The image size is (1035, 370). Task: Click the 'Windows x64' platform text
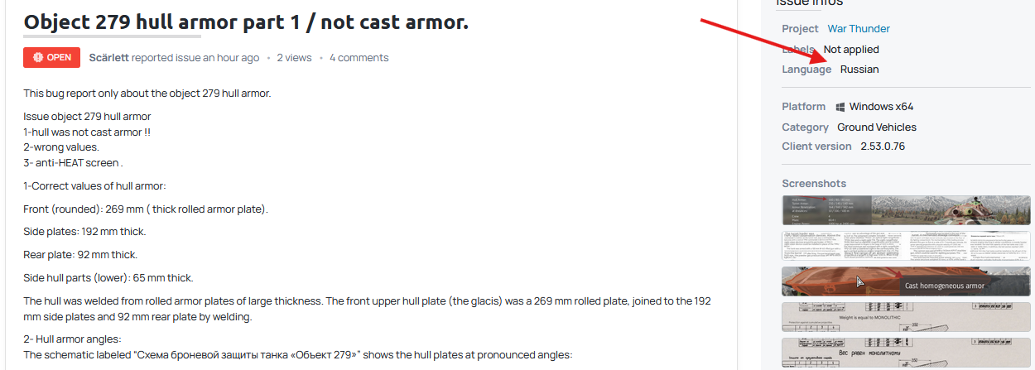pos(881,107)
